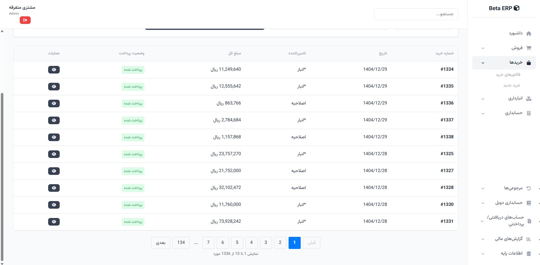Click the calculator icon for حسابداری

coord(529,113)
